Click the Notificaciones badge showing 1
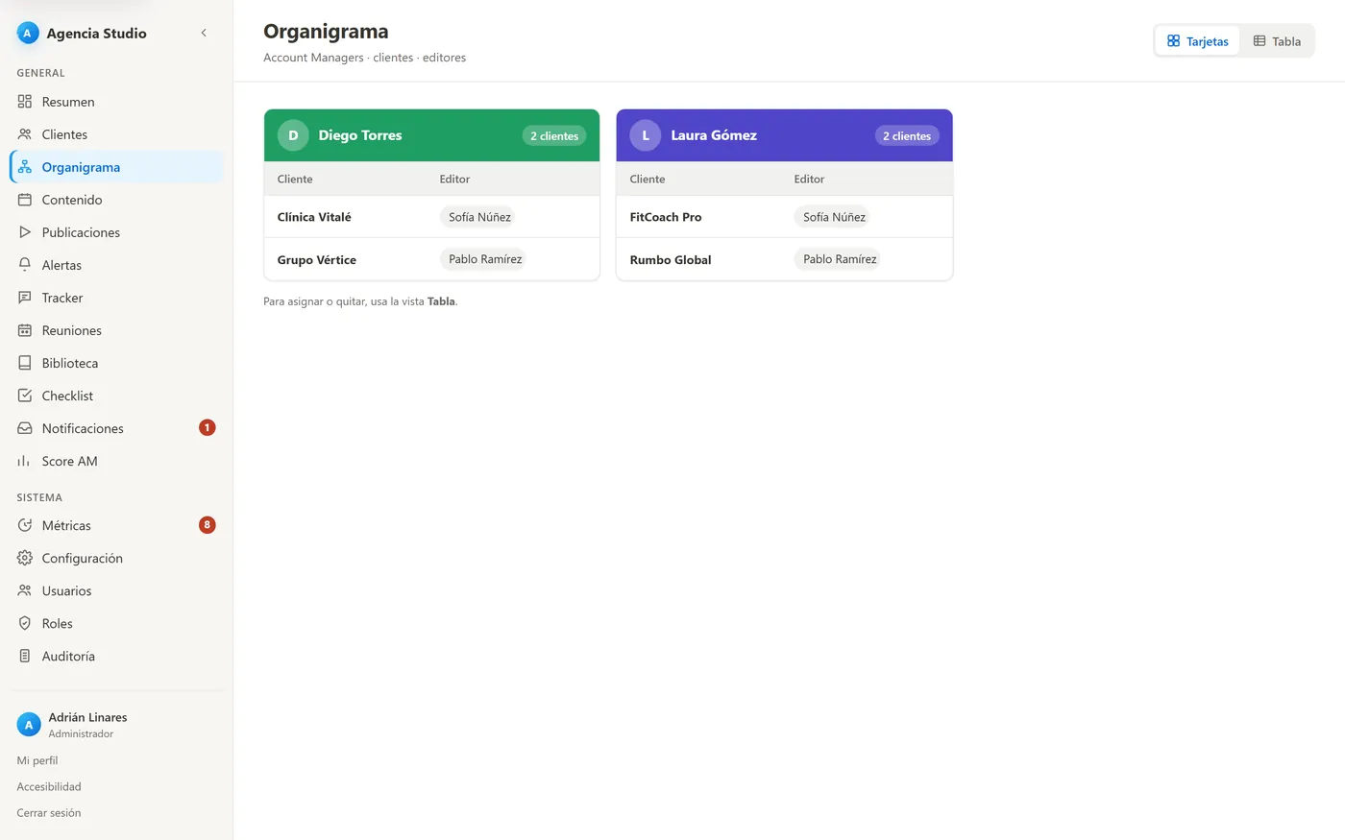Screen dimensions: 1345x840 pos(207,427)
